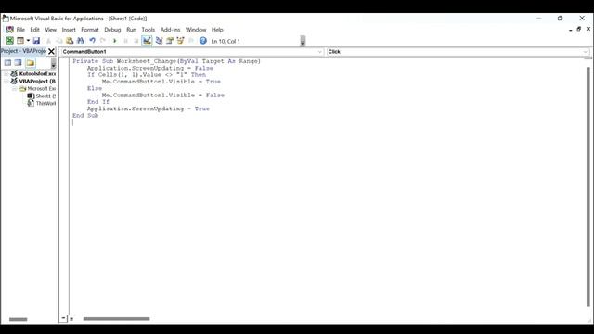594x334 pixels.
Task: Open Visual Basic Help question mark icon
Action: click(203, 41)
